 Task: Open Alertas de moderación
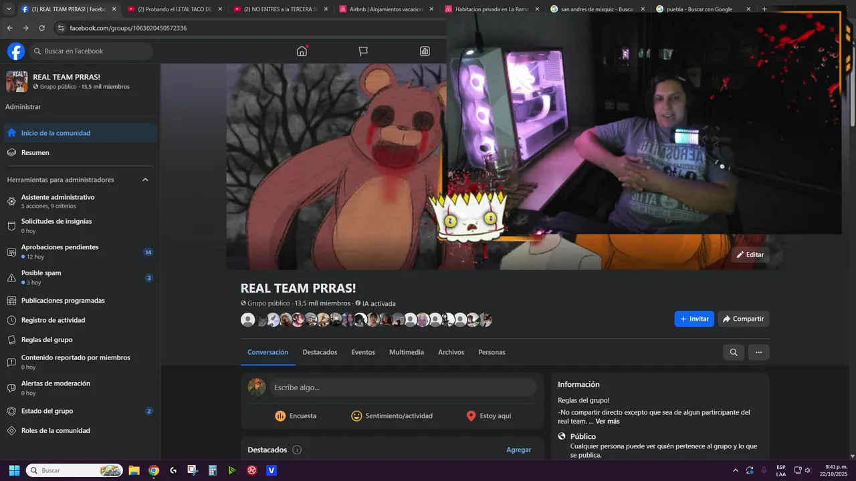coord(80,388)
